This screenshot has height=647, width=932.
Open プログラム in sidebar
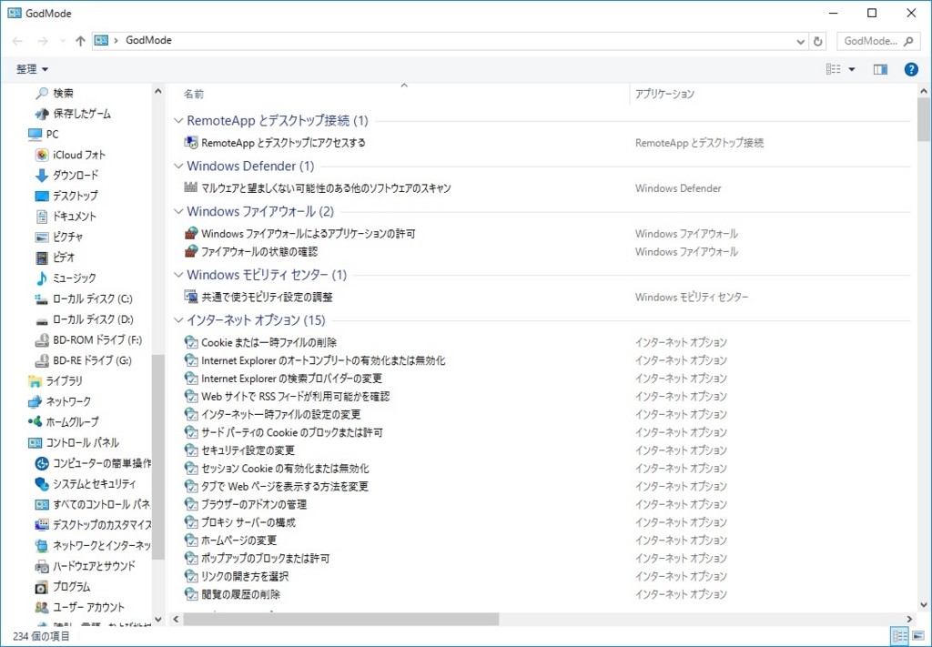pos(71,586)
